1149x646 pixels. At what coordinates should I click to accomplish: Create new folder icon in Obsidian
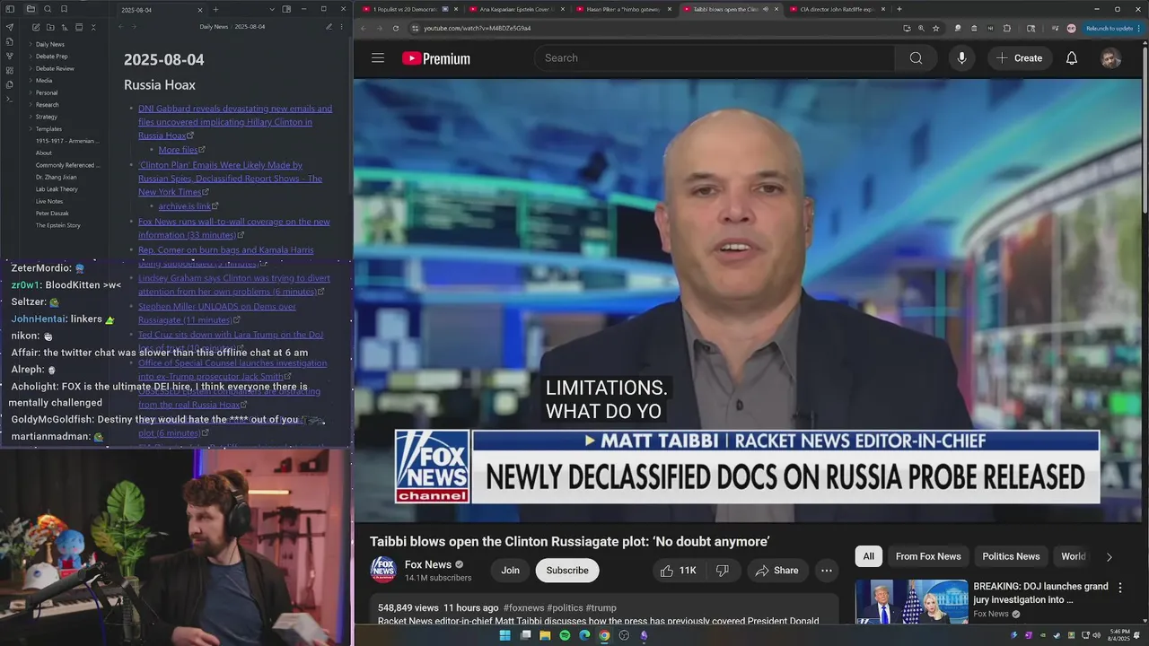[x=51, y=27]
